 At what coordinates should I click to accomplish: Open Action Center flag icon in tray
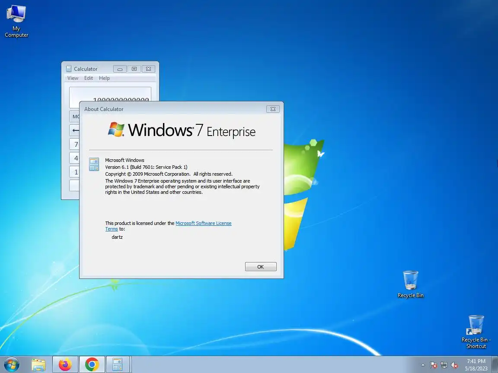click(434, 365)
